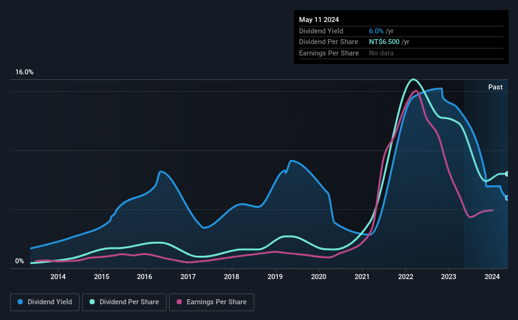Click the 2019 x-axis label

[275, 277]
